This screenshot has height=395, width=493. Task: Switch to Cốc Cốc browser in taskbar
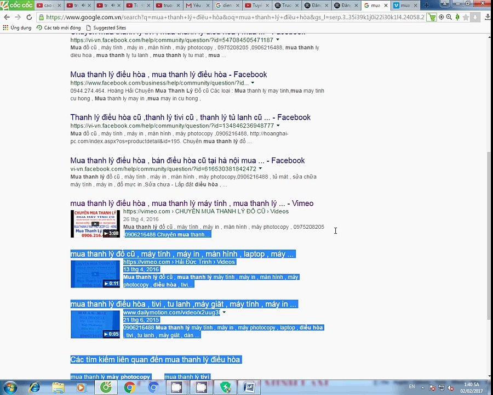tap(106, 387)
